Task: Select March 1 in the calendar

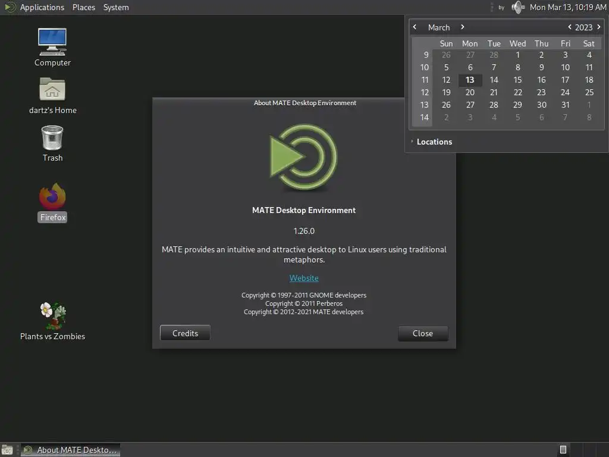Action: (517, 55)
